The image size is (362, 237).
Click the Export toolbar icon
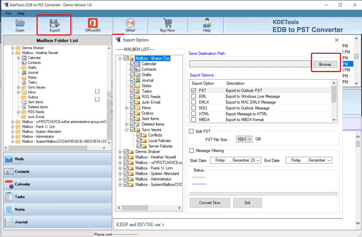pyautogui.click(x=54, y=23)
